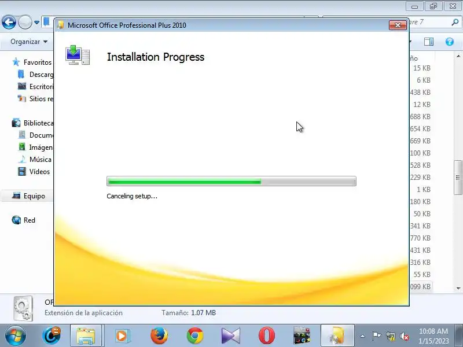Viewport: 463px width, 347px height.
Task: Select the file sized 229 KB
Action: [x=420, y=178]
